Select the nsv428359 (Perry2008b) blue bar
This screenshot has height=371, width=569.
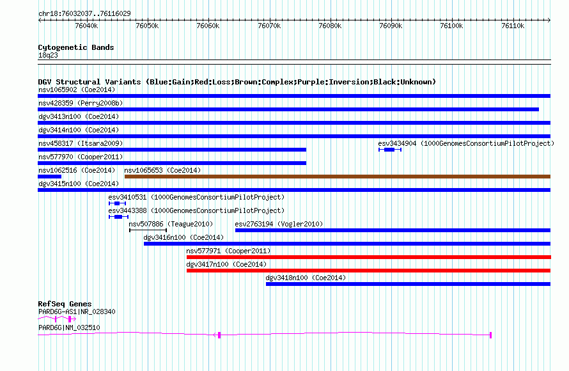point(288,109)
